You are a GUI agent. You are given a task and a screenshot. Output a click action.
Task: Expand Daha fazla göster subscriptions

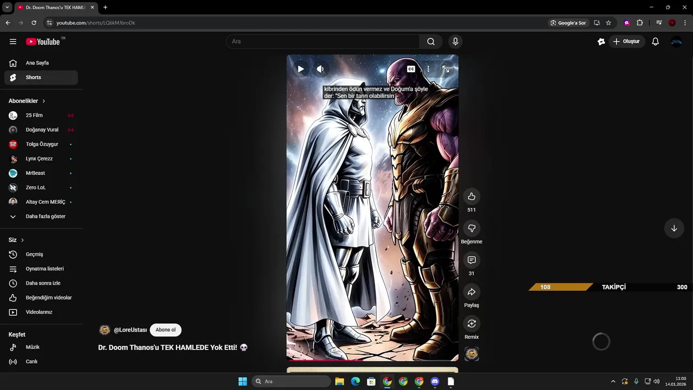pos(41,217)
